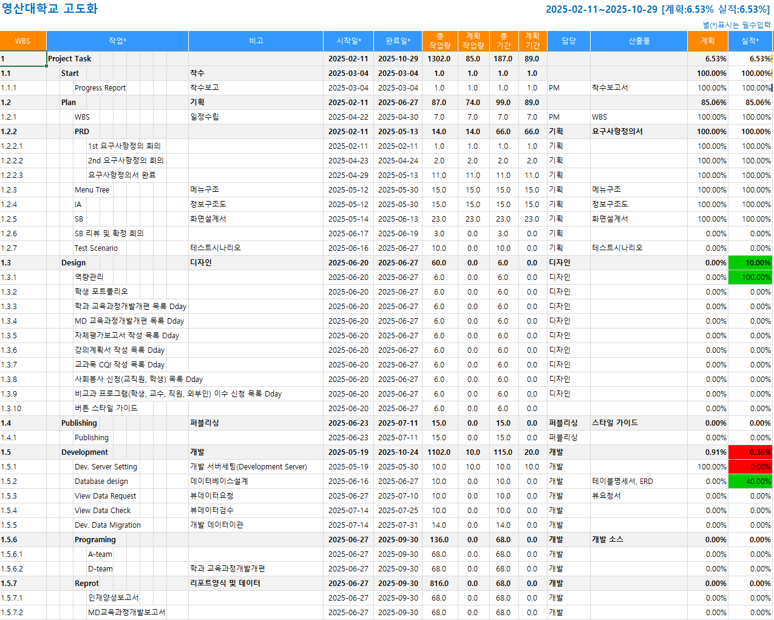Click the 산출물 column header

click(639, 41)
